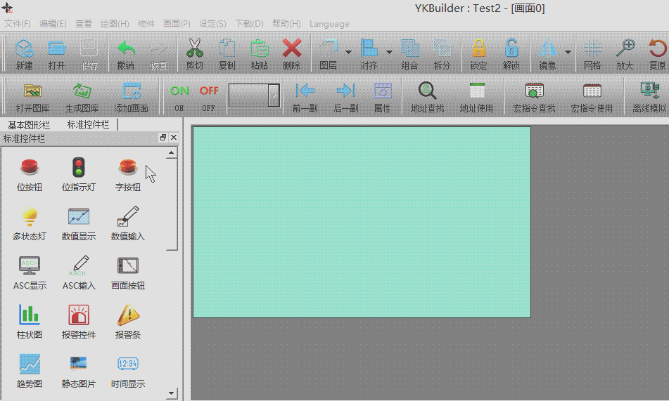669x401 pixels.
Task: Insert a 趋势图 trend graph control
Action: click(30, 371)
